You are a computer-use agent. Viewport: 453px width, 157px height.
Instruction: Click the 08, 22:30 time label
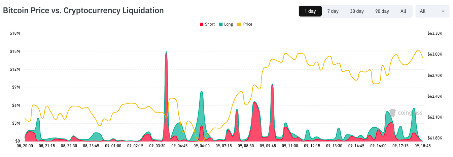click(69, 146)
